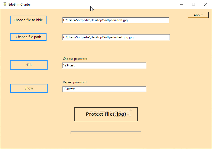212x149 pixels.
Task: Click the Repeat password label
Action: [75, 82]
